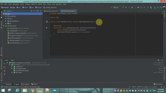Click the pin tab icon in Build panel

pyautogui.click(x=4, y=71)
